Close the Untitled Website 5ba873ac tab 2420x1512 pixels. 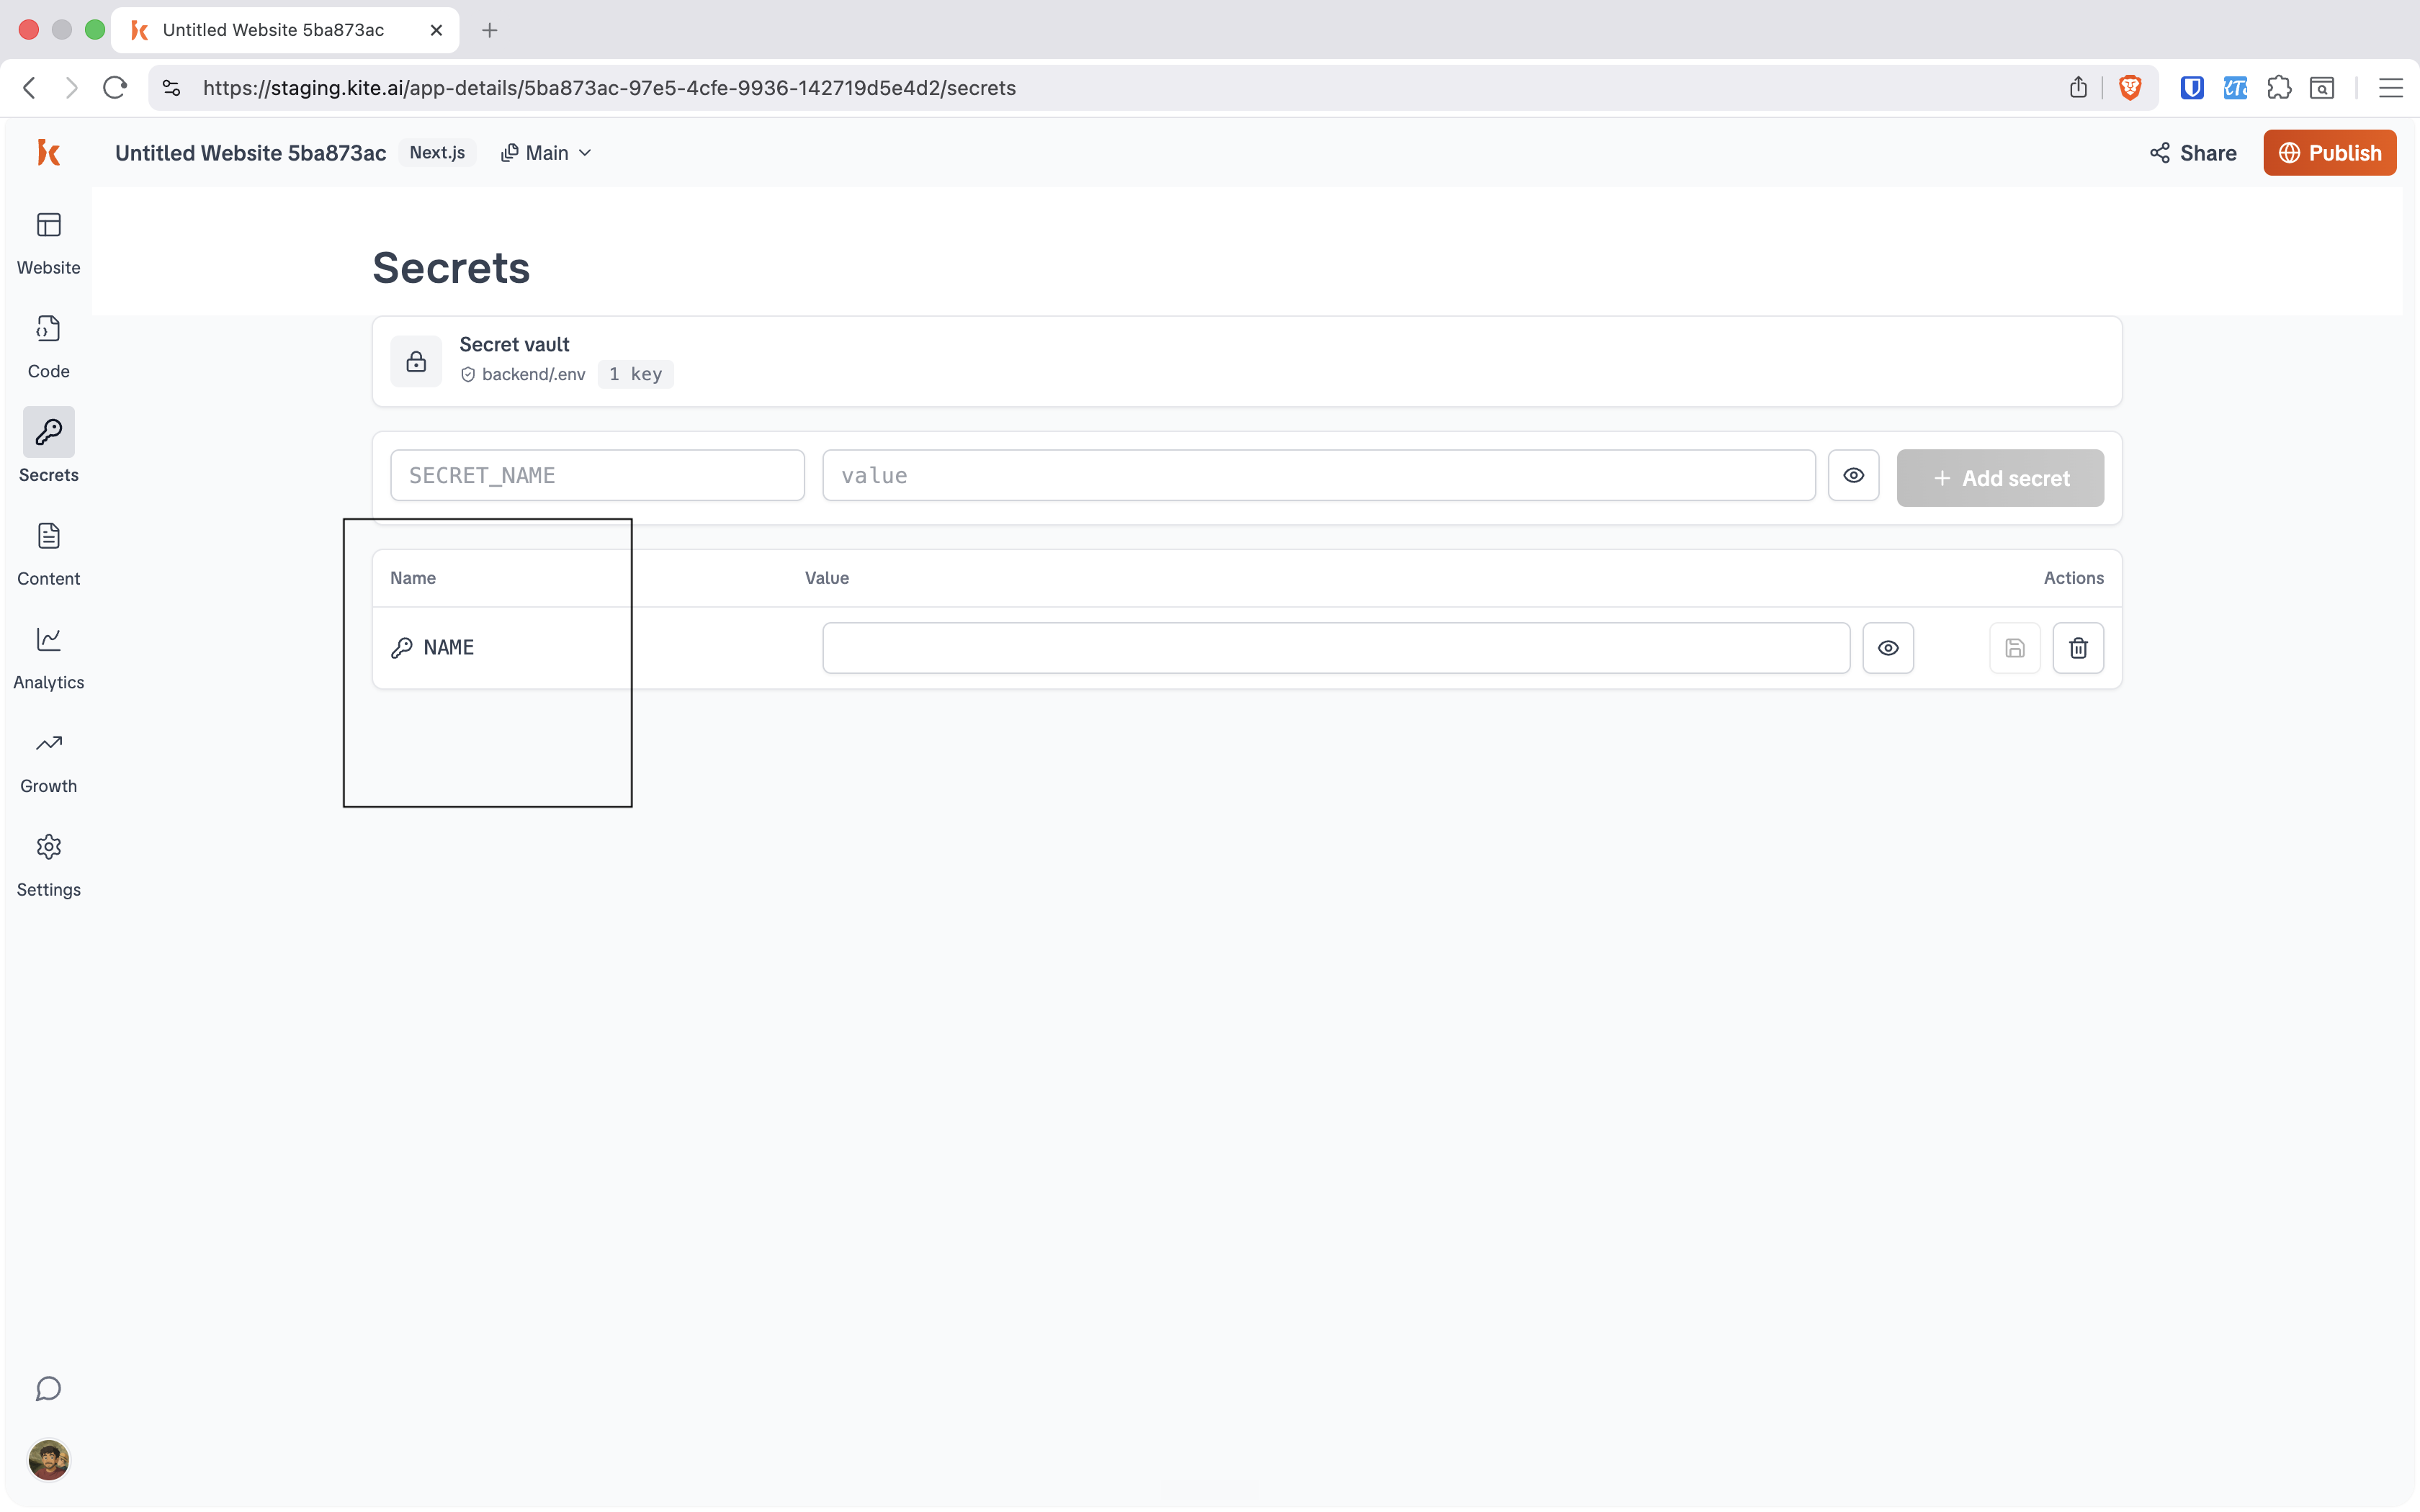click(436, 30)
